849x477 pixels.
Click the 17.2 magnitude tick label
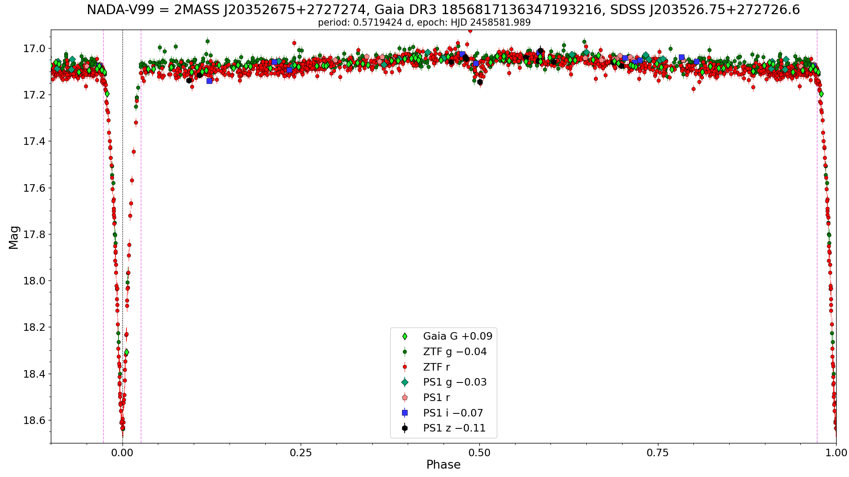pyautogui.click(x=34, y=95)
